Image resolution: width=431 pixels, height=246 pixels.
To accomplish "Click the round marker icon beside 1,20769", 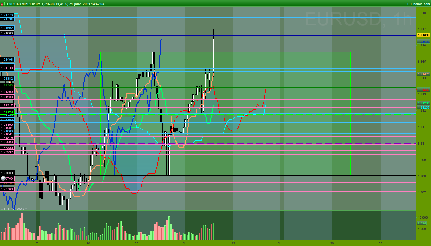I will (3, 178).
